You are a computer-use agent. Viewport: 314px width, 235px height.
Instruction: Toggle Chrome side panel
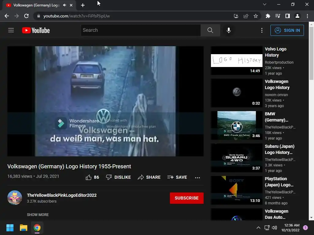(x=288, y=16)
